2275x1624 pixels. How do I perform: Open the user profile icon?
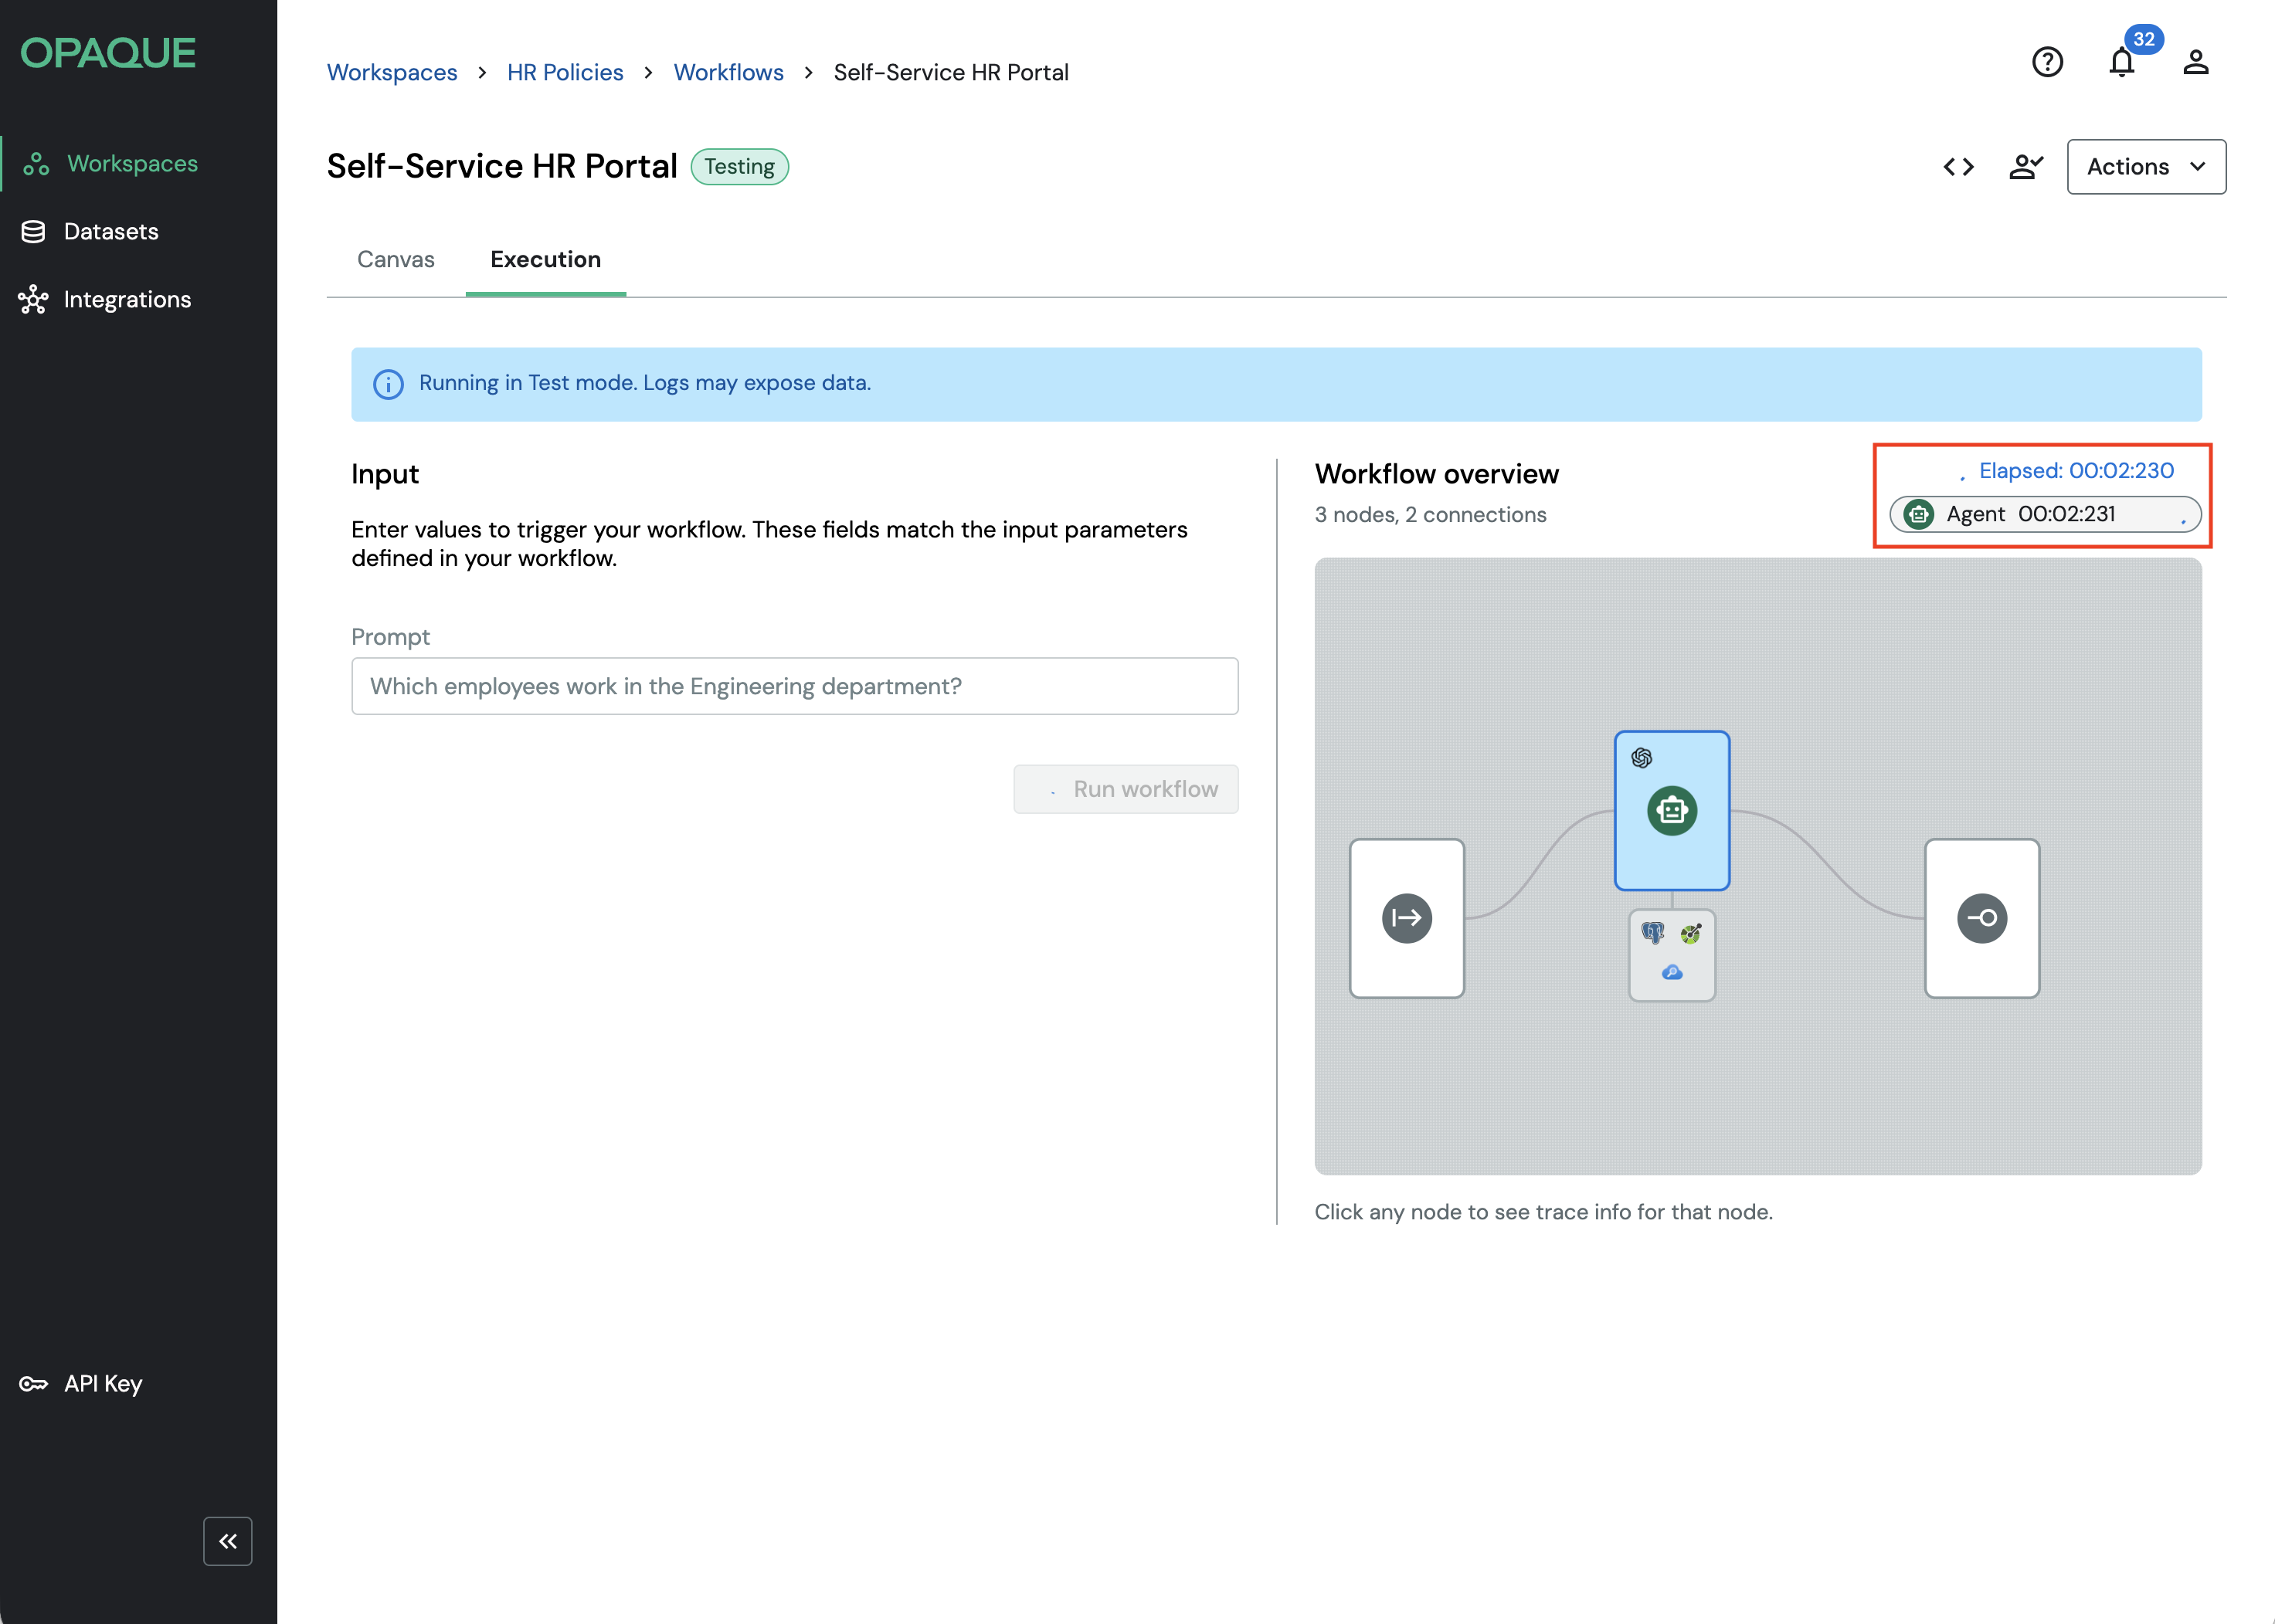point(2195,62)
